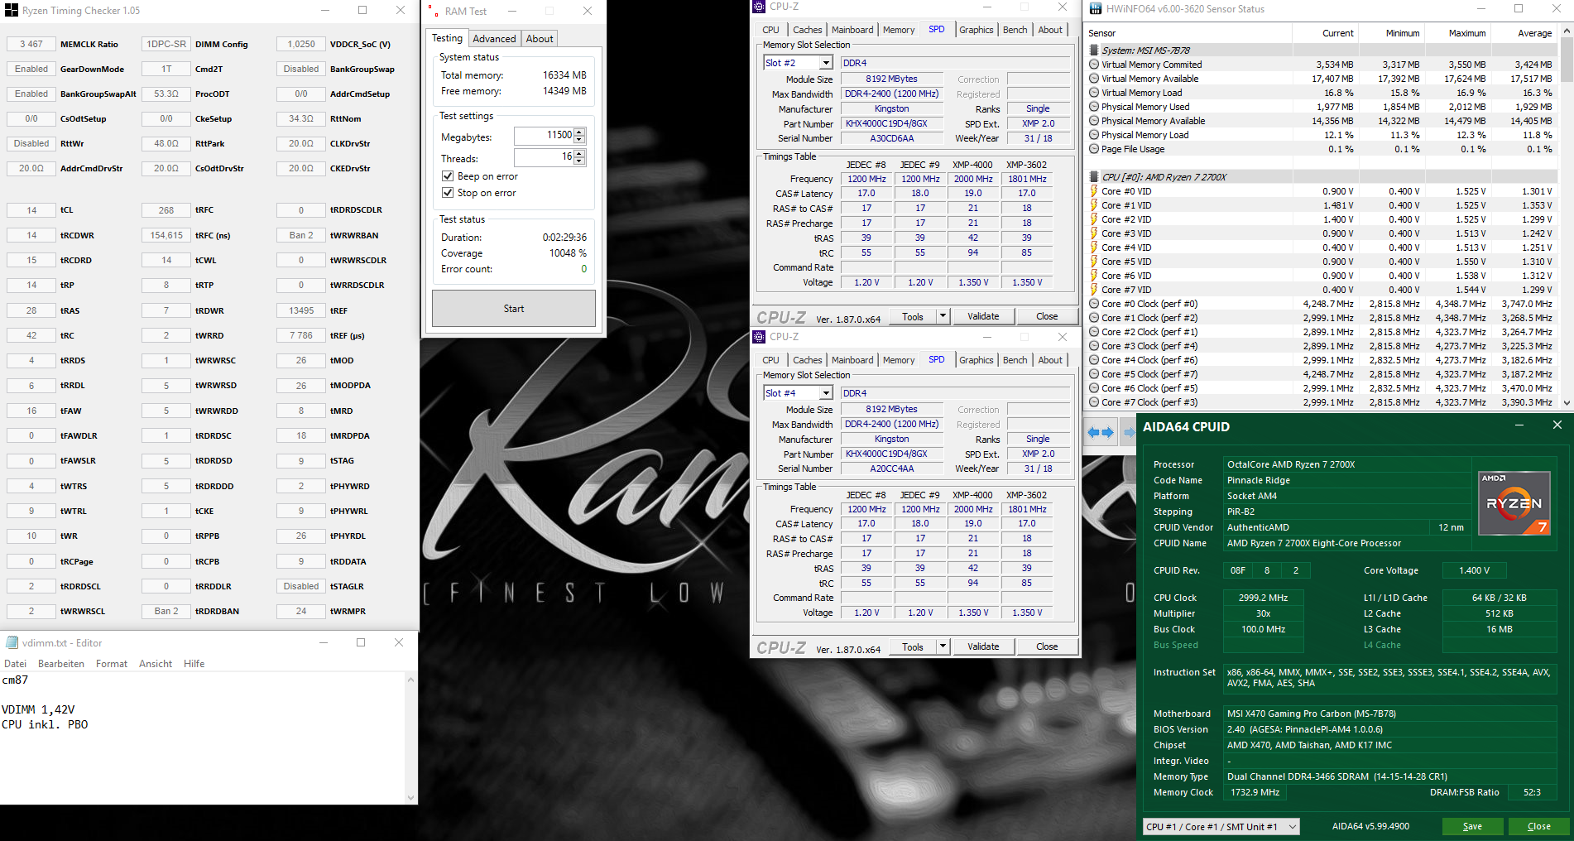Toggle the Stop on error checkbox

coord(448,193)
